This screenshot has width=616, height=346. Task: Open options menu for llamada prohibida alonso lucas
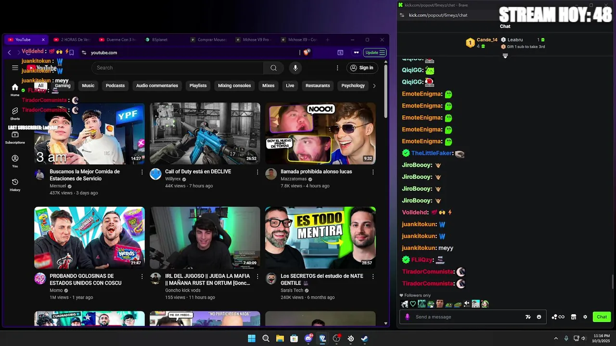click(x=373, y=172)
